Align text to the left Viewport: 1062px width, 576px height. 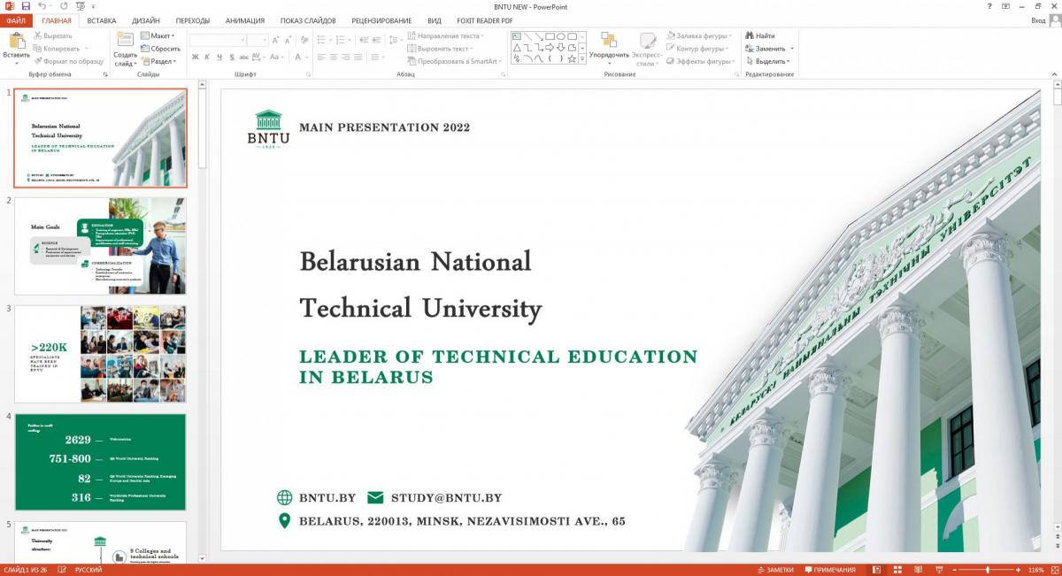(x=321, y=57)
